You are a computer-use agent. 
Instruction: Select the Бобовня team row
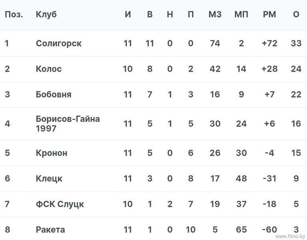pos(154,94)
